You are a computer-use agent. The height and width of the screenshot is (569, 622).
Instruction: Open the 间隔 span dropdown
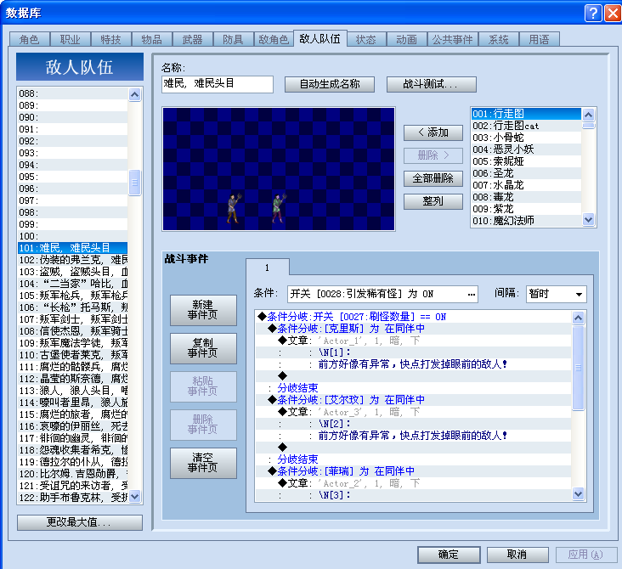coord(557,294)
